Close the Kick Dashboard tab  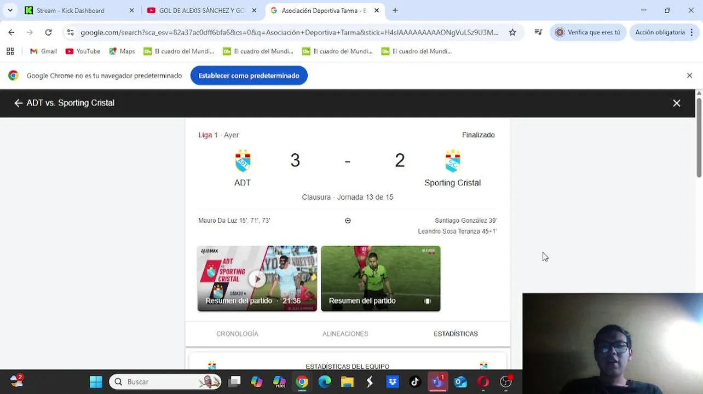[131, 10]
